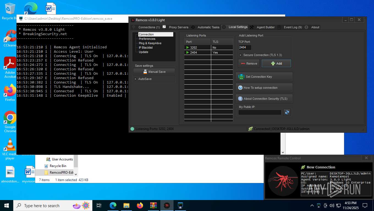
Task: Click the connected plug icon in the status bar
Action: tap(250, 129)
